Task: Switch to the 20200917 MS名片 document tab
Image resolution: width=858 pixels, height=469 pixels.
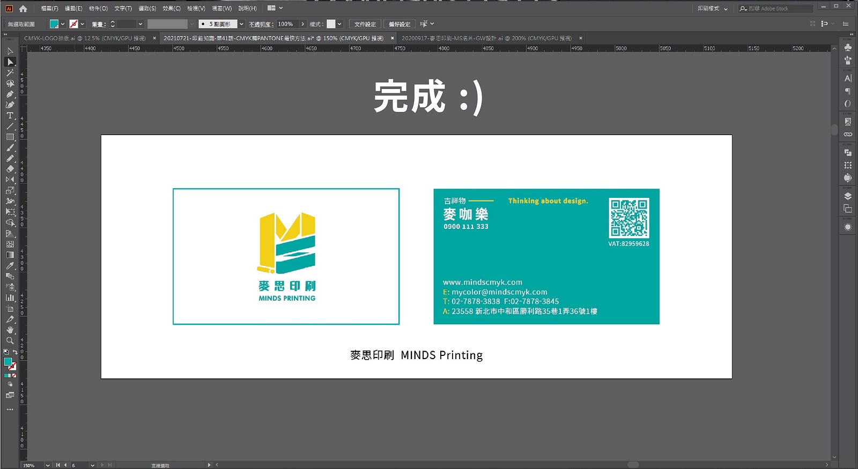Action: (486, 39)
